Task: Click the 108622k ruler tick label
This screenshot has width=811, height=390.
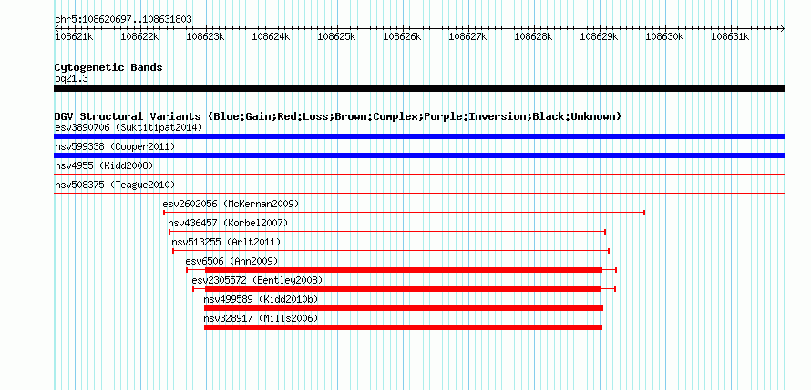Action: pos(139,36)
